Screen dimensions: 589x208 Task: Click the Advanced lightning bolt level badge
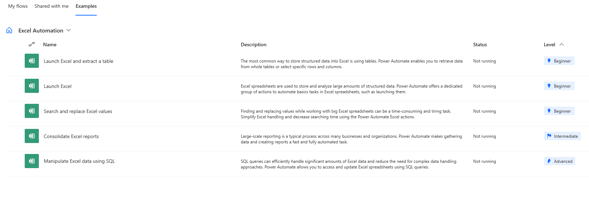tap(560, 161)
